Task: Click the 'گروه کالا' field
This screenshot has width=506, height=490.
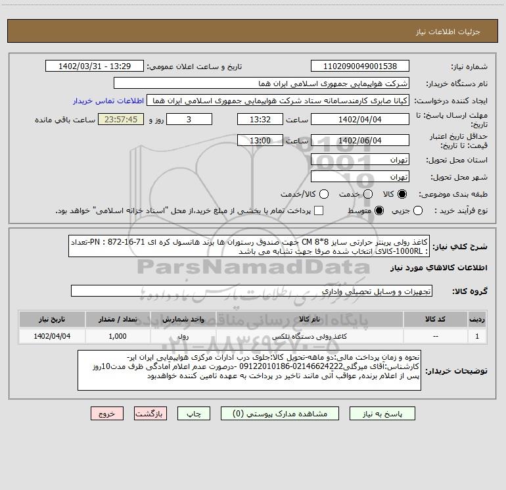Action: 251,290
